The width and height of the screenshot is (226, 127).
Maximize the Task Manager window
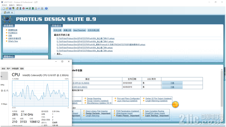pos(62,61)
